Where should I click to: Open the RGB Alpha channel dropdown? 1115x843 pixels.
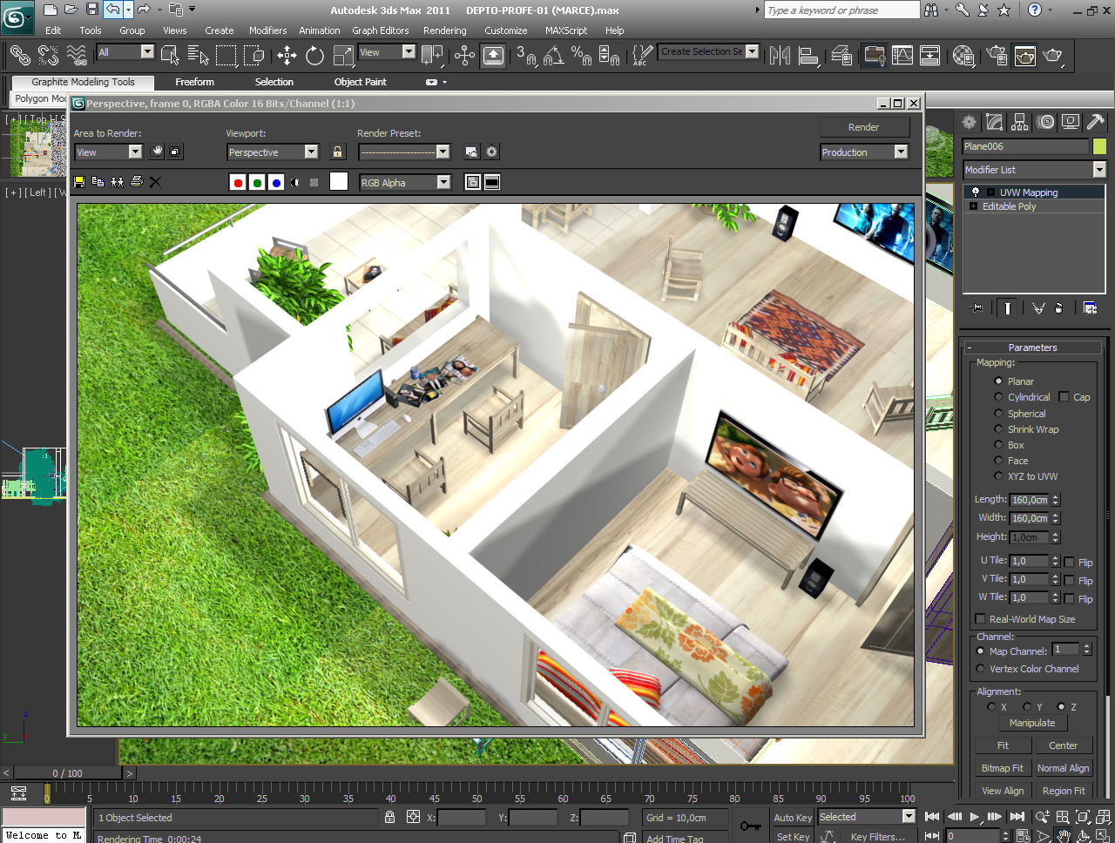click(x=443, y=182)
